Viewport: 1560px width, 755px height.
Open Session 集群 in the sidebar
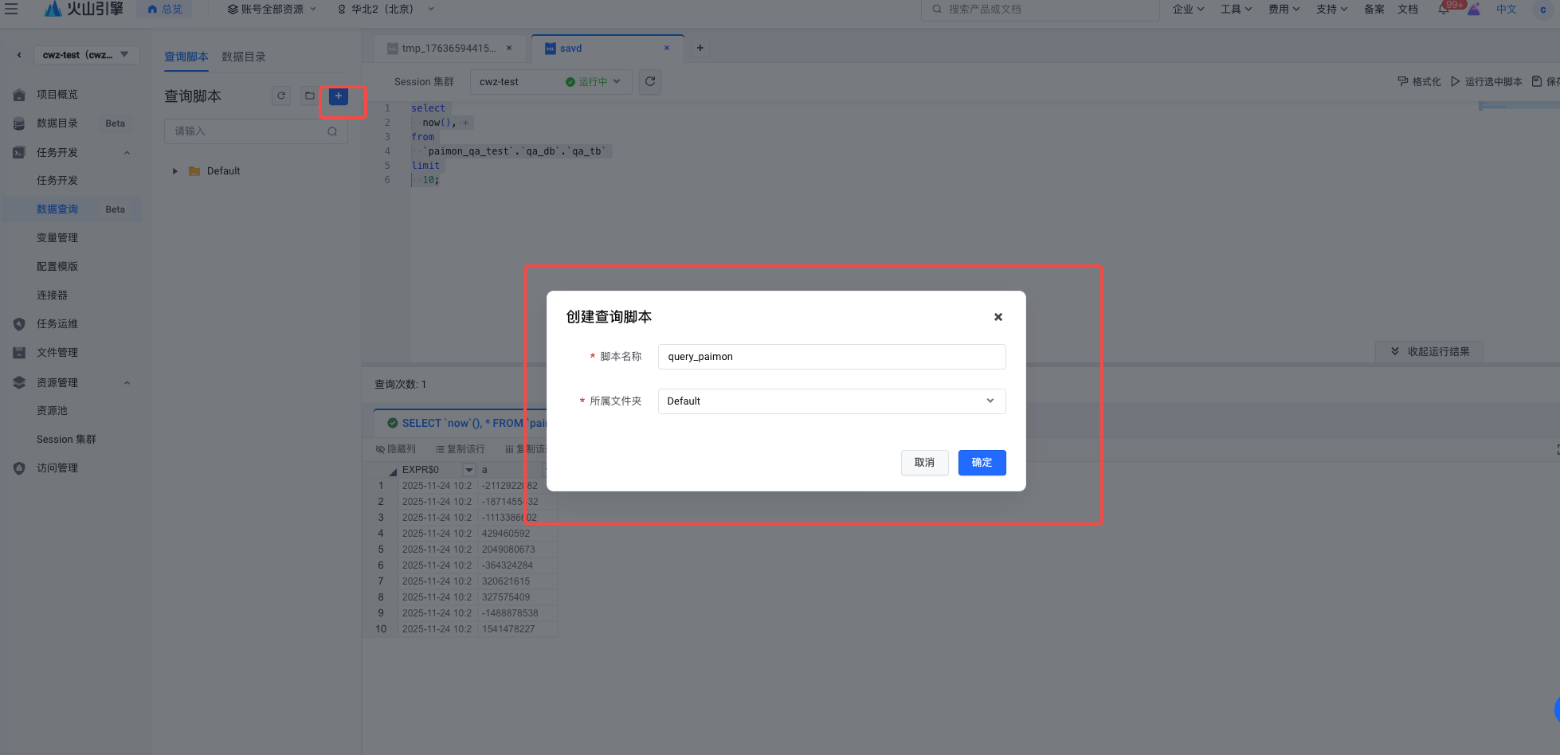(66, 440)
